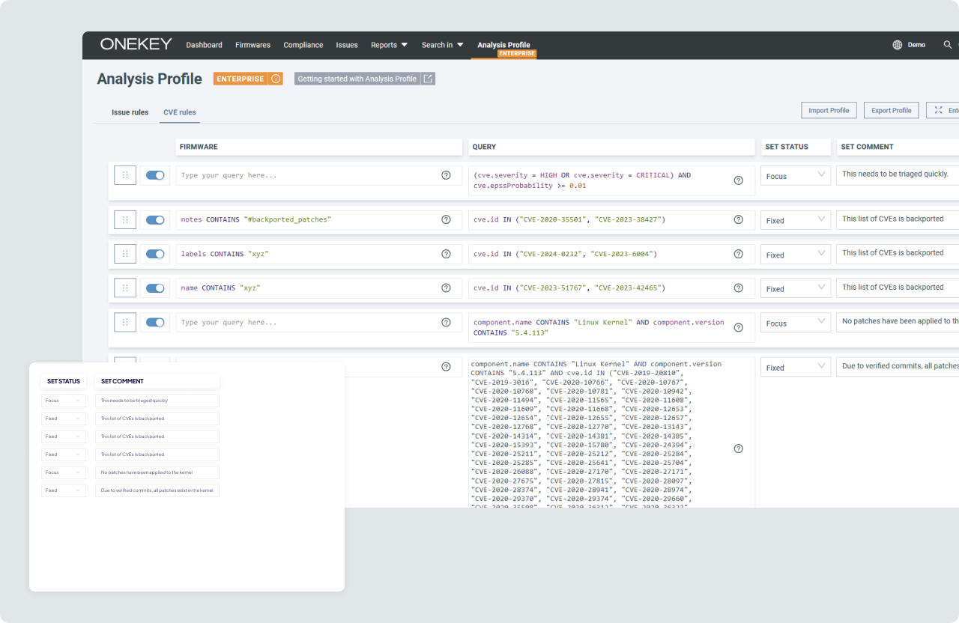Open Focus status dropdown of "No patches" rule
Image resolution: width=959 pixels, height=623 pixels.
click(796, 323)
